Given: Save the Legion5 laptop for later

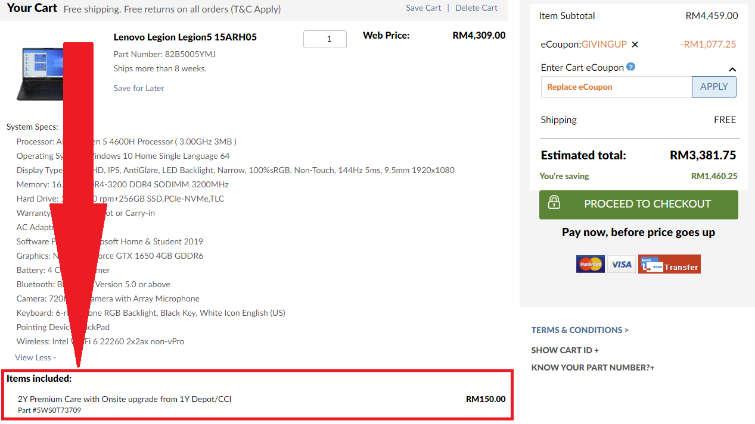Looking at the screenshot, I should 139,88.
